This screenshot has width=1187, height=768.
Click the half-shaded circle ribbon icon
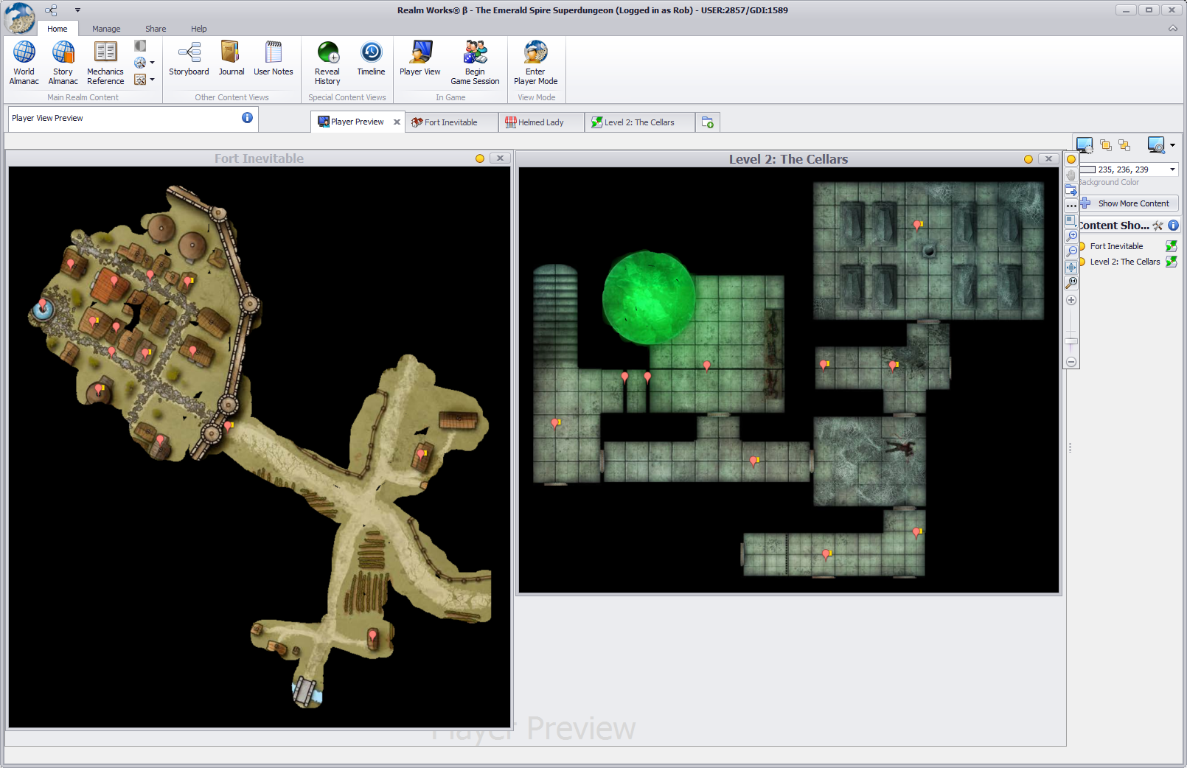coord(140,46)
